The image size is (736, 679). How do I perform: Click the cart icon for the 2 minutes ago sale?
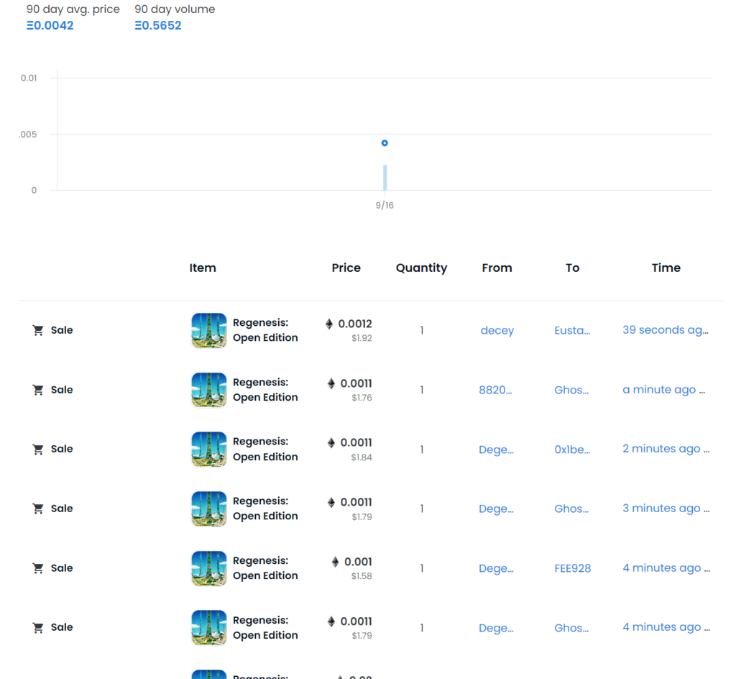coord(38,450)
